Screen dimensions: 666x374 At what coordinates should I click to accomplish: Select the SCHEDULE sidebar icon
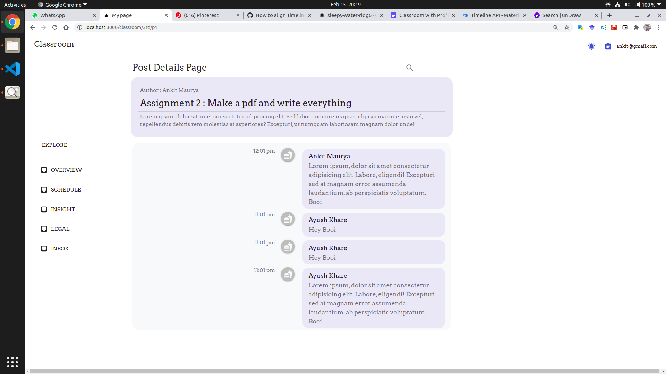coord(44,189)
